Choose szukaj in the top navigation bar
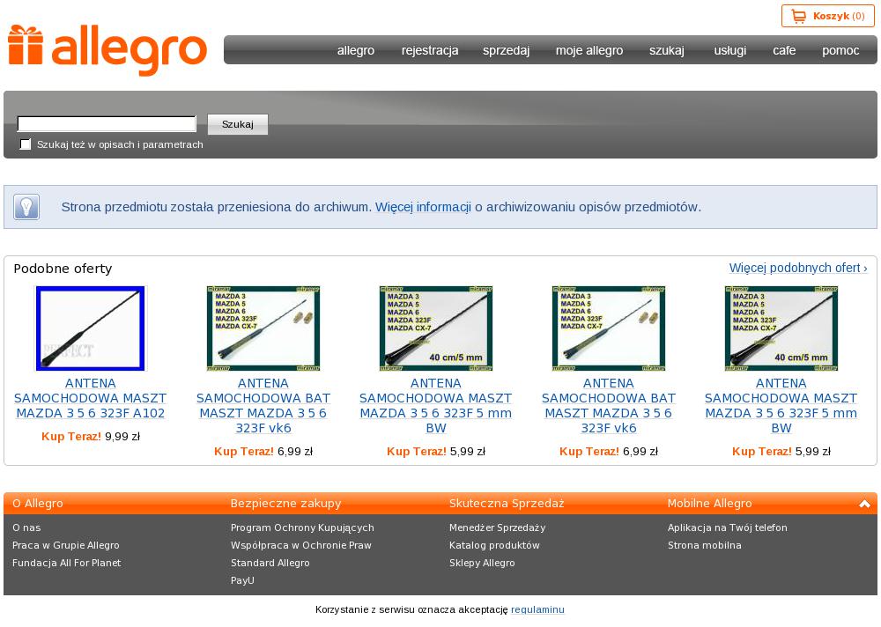This screenshot has width=881, height=627. 666,50
